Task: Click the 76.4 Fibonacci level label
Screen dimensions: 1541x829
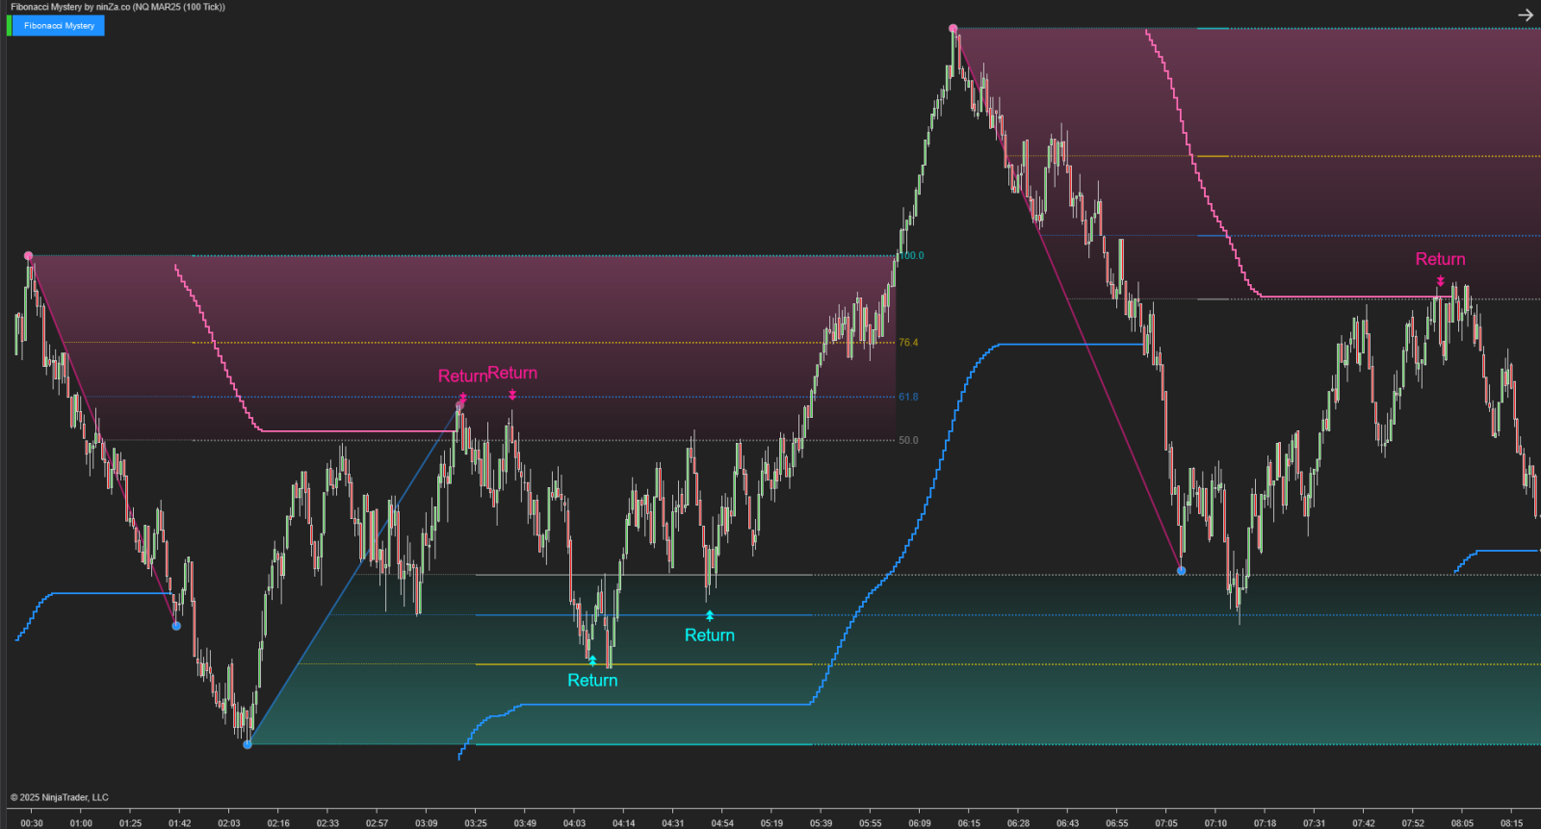Action: click(x=908, y=343)
